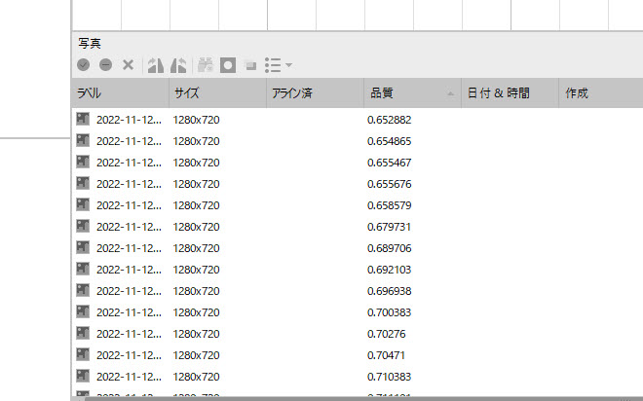Click photo icon in row with quality 0.658579
This screenshot has height=401, width=643.
[83, 204]
